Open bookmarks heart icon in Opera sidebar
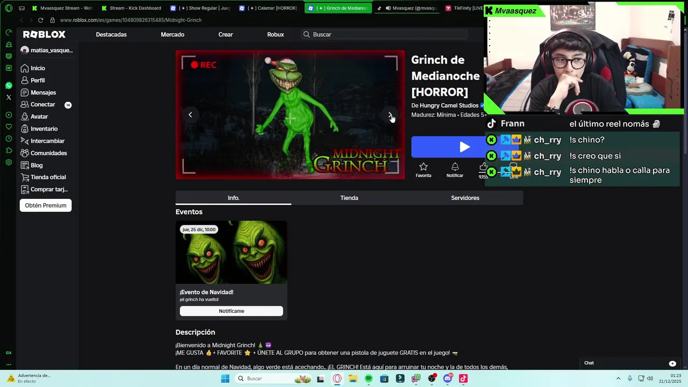This screenshot has width=688, height=387. pos(9,127)
